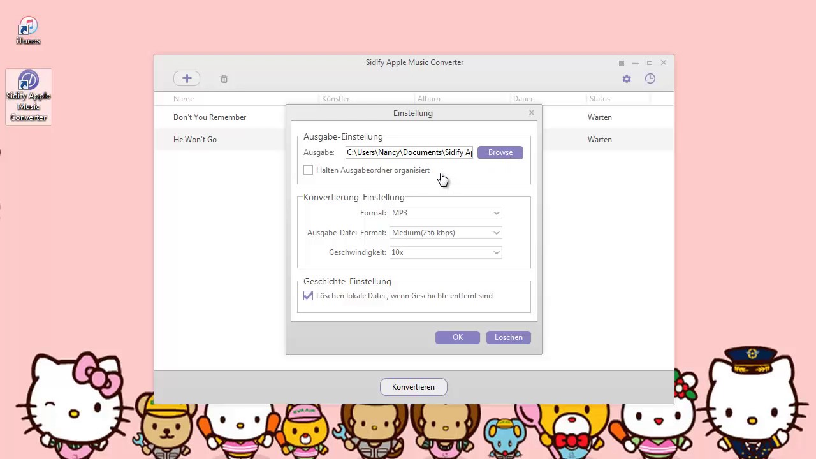Viewport: 816px width, 459px height.
Task: Click Warten status of Don't You Remember
Action: click(x=600, y=117)
